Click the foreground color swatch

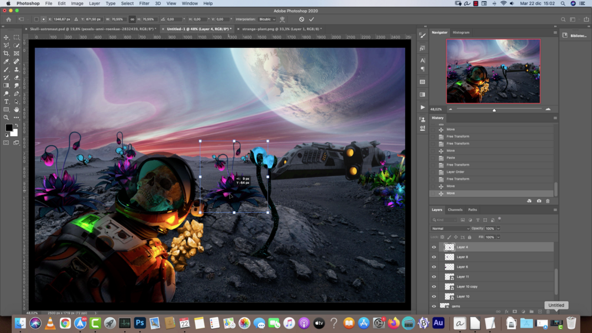click(x=9, y=128)
